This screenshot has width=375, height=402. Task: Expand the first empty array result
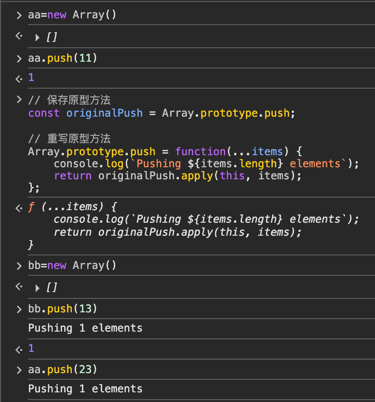(38, 37)
